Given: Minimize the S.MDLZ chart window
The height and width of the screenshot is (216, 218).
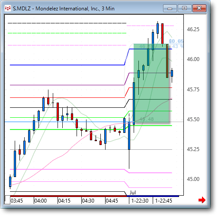Looking at the screenshot, I should coord(170,8).
